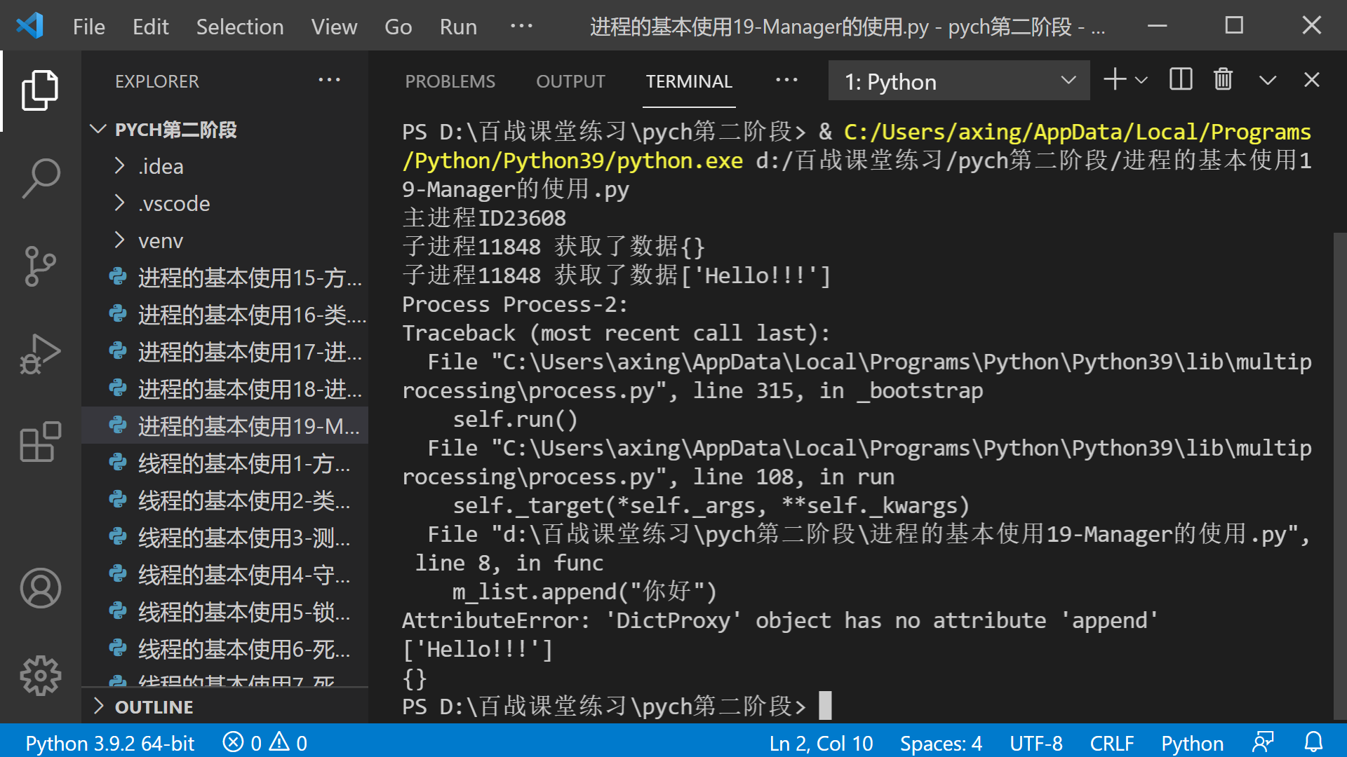This screenshot has height=757, width=1347.
Task: Open notifications bell in status bar
Action: 1313,742
